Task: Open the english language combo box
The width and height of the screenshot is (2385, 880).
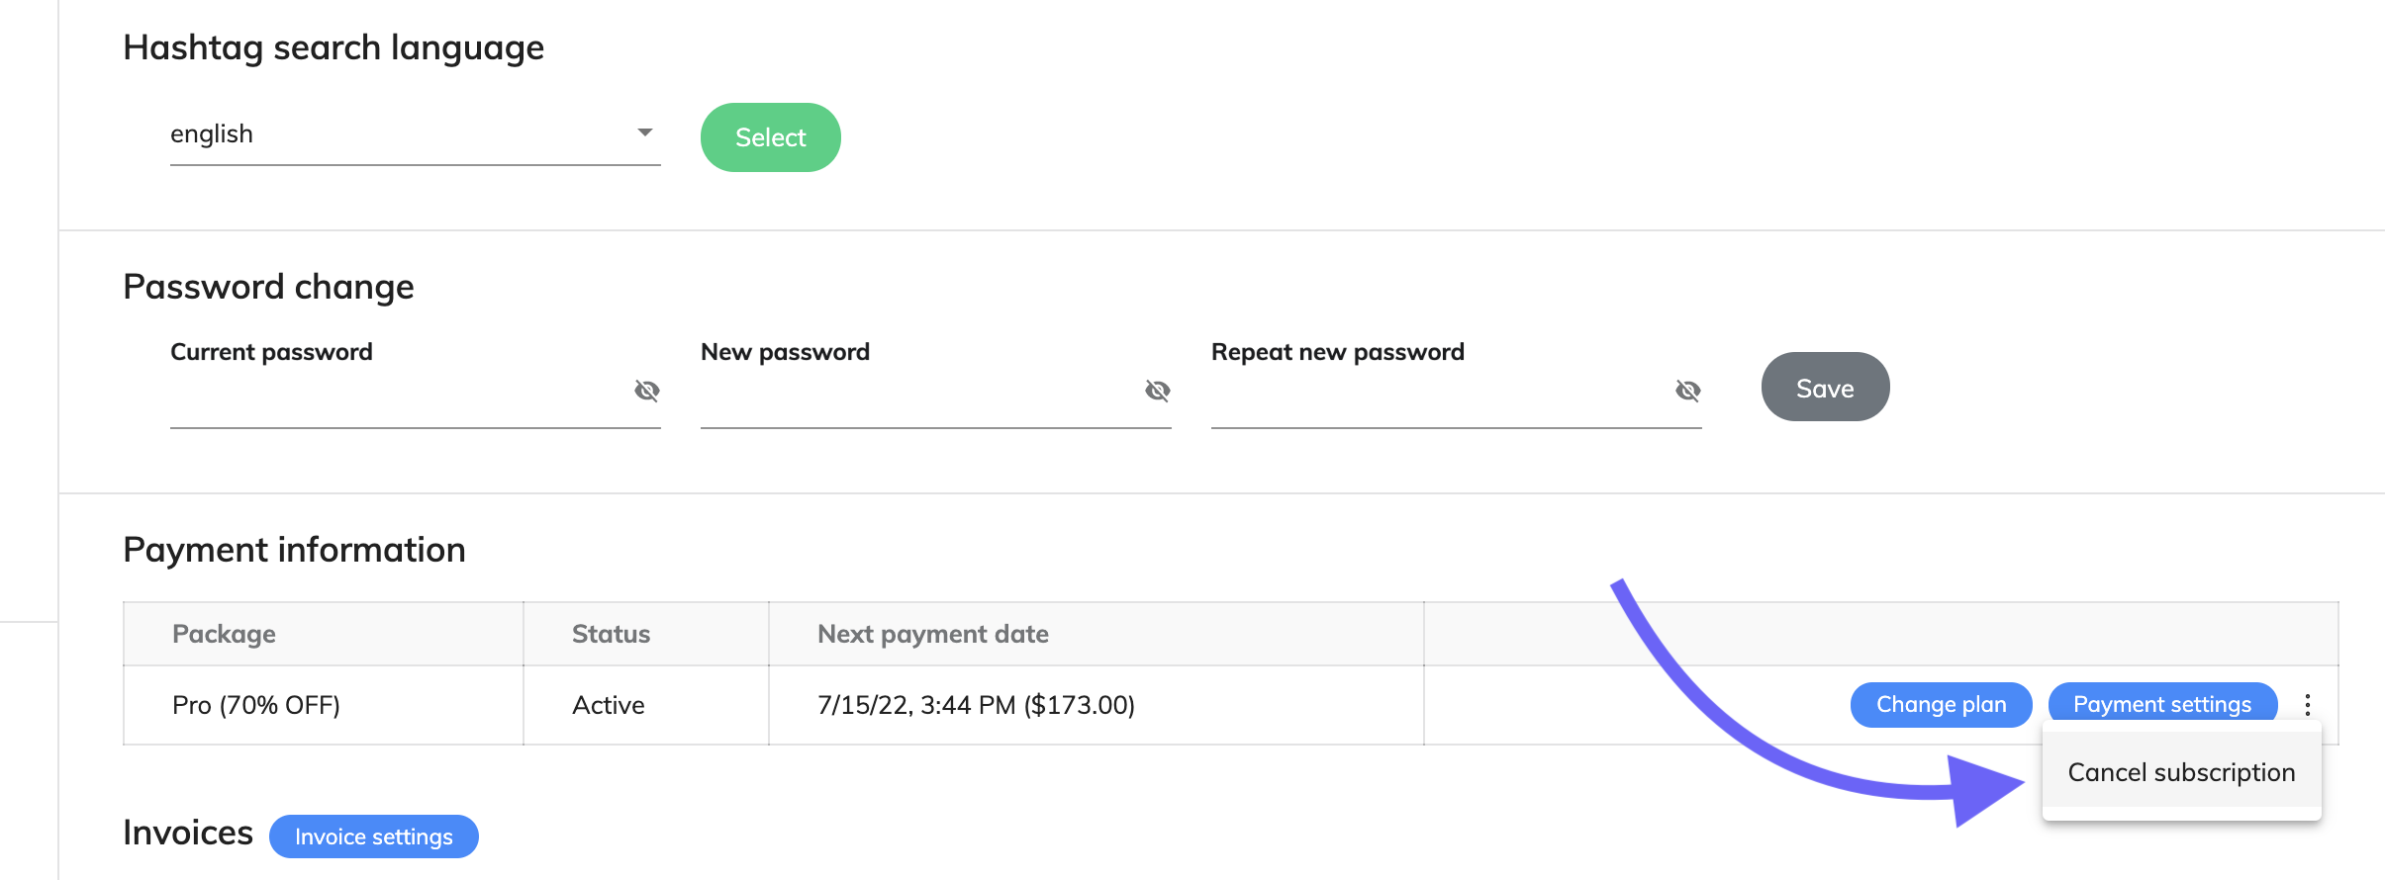Action: (416, 134)
